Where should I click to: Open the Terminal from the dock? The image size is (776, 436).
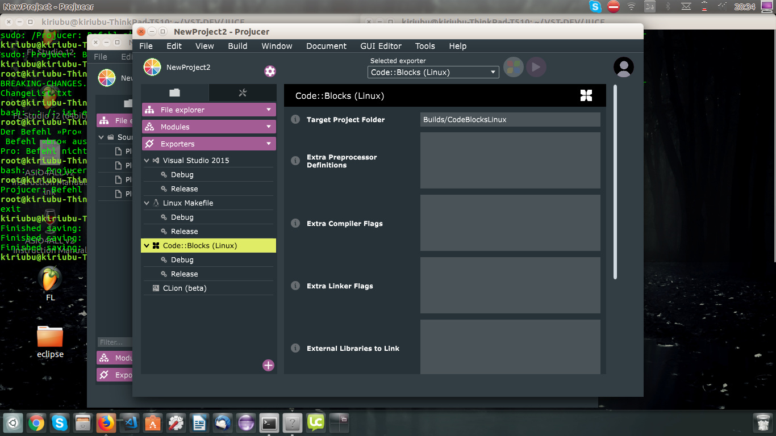tap(269, 423)
